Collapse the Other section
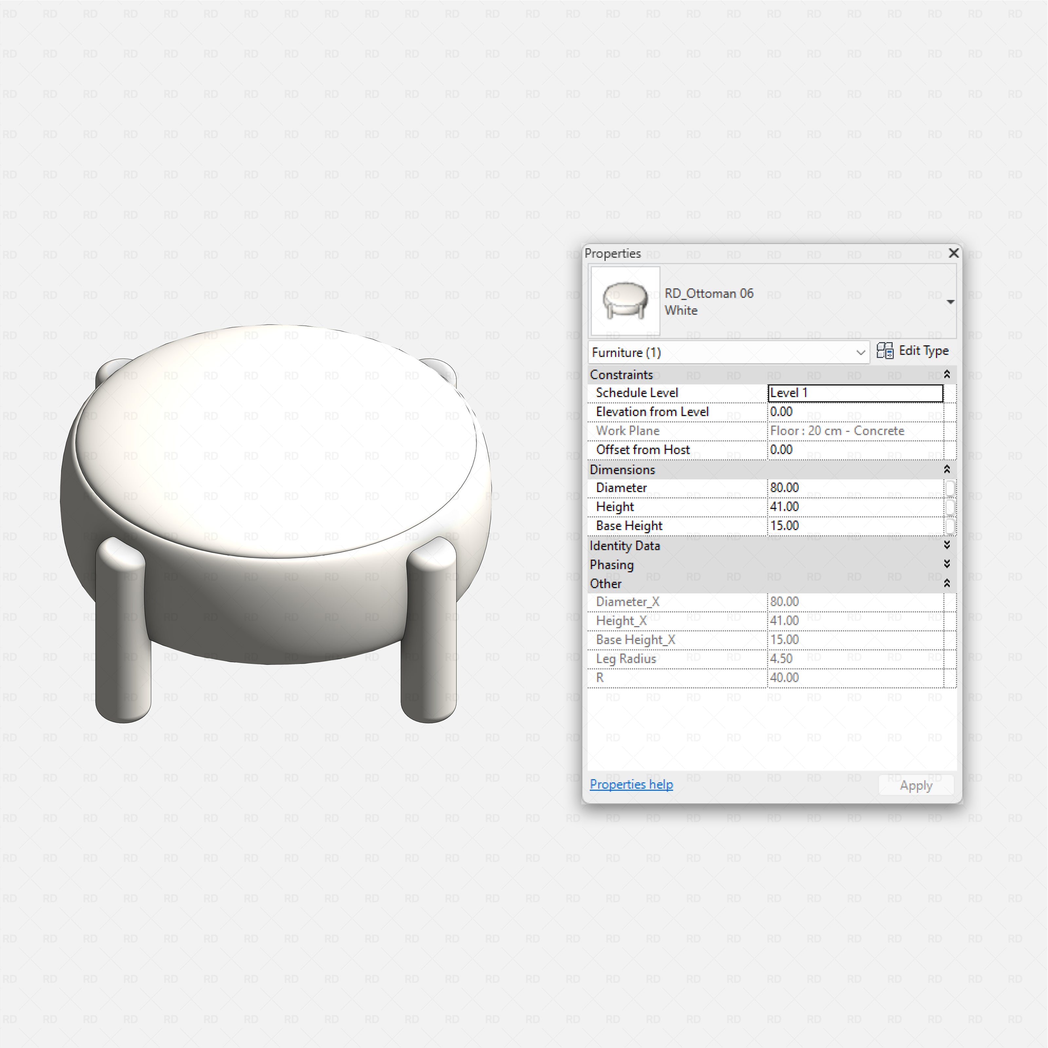1048x1048 pixels. tap(946, 584)
